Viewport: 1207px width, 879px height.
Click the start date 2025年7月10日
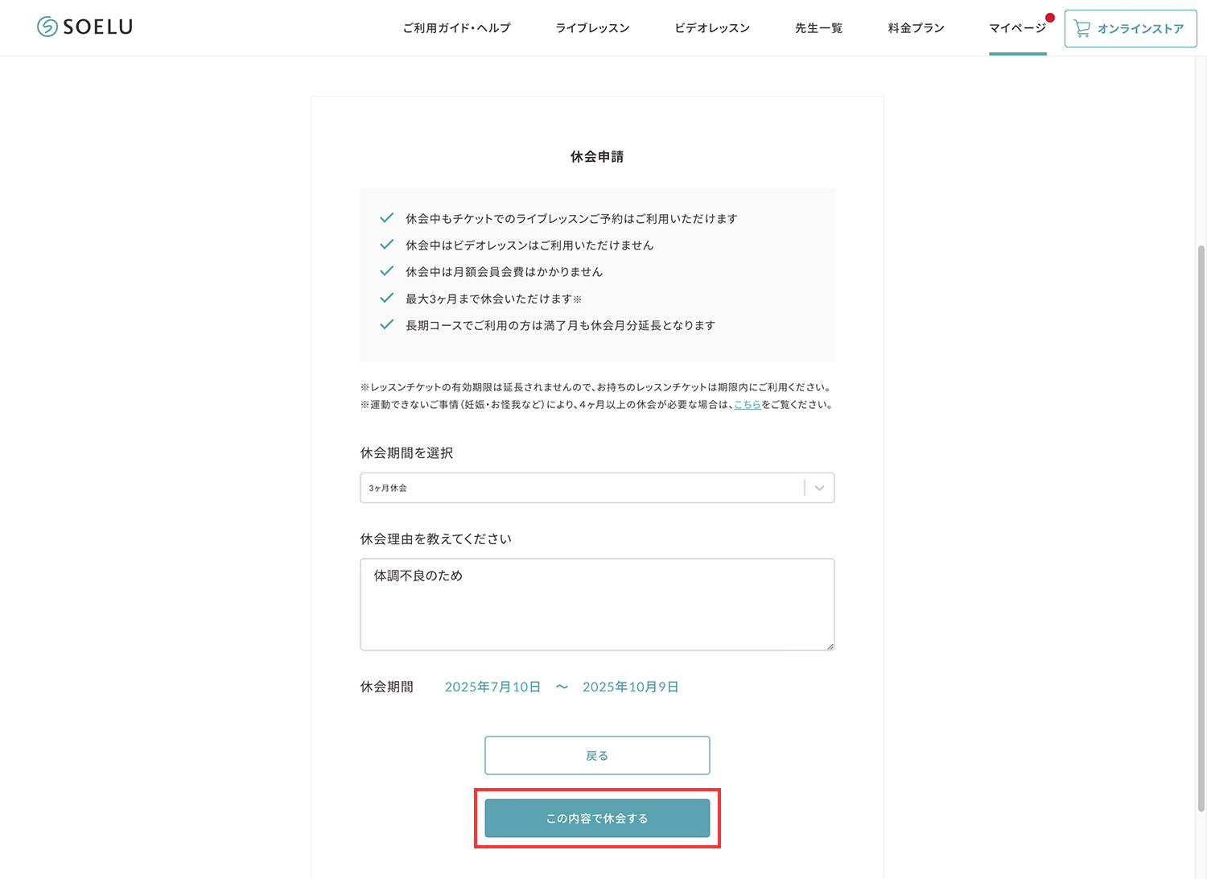pos(492,687)
